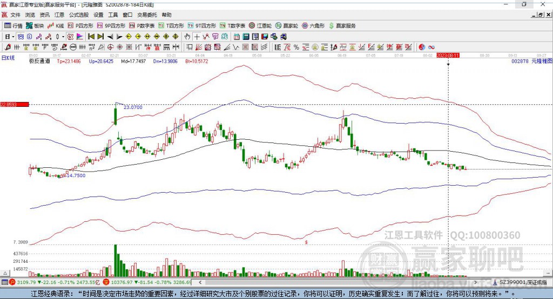Jump to the last bar
Screen dimensions: 553x299
coord(100,37)
